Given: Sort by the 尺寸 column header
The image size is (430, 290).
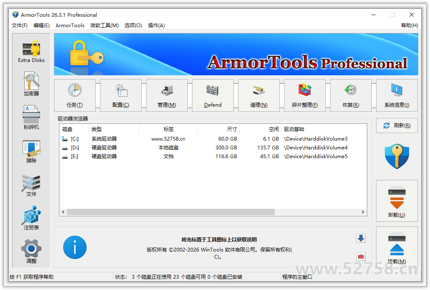Looking at the screenshot, I should tap(219, 129).
